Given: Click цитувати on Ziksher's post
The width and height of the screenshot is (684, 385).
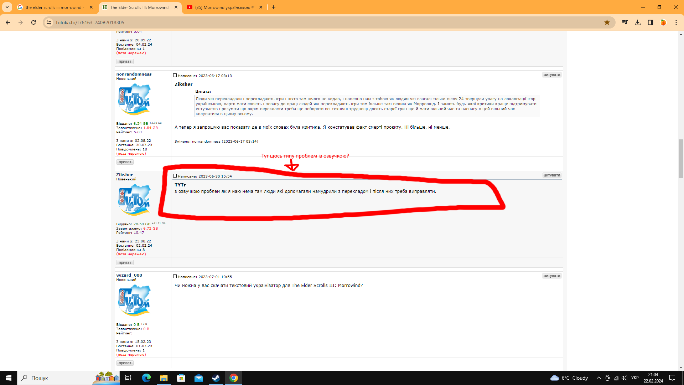Looking at the screenshot, I should pos(552,175).
